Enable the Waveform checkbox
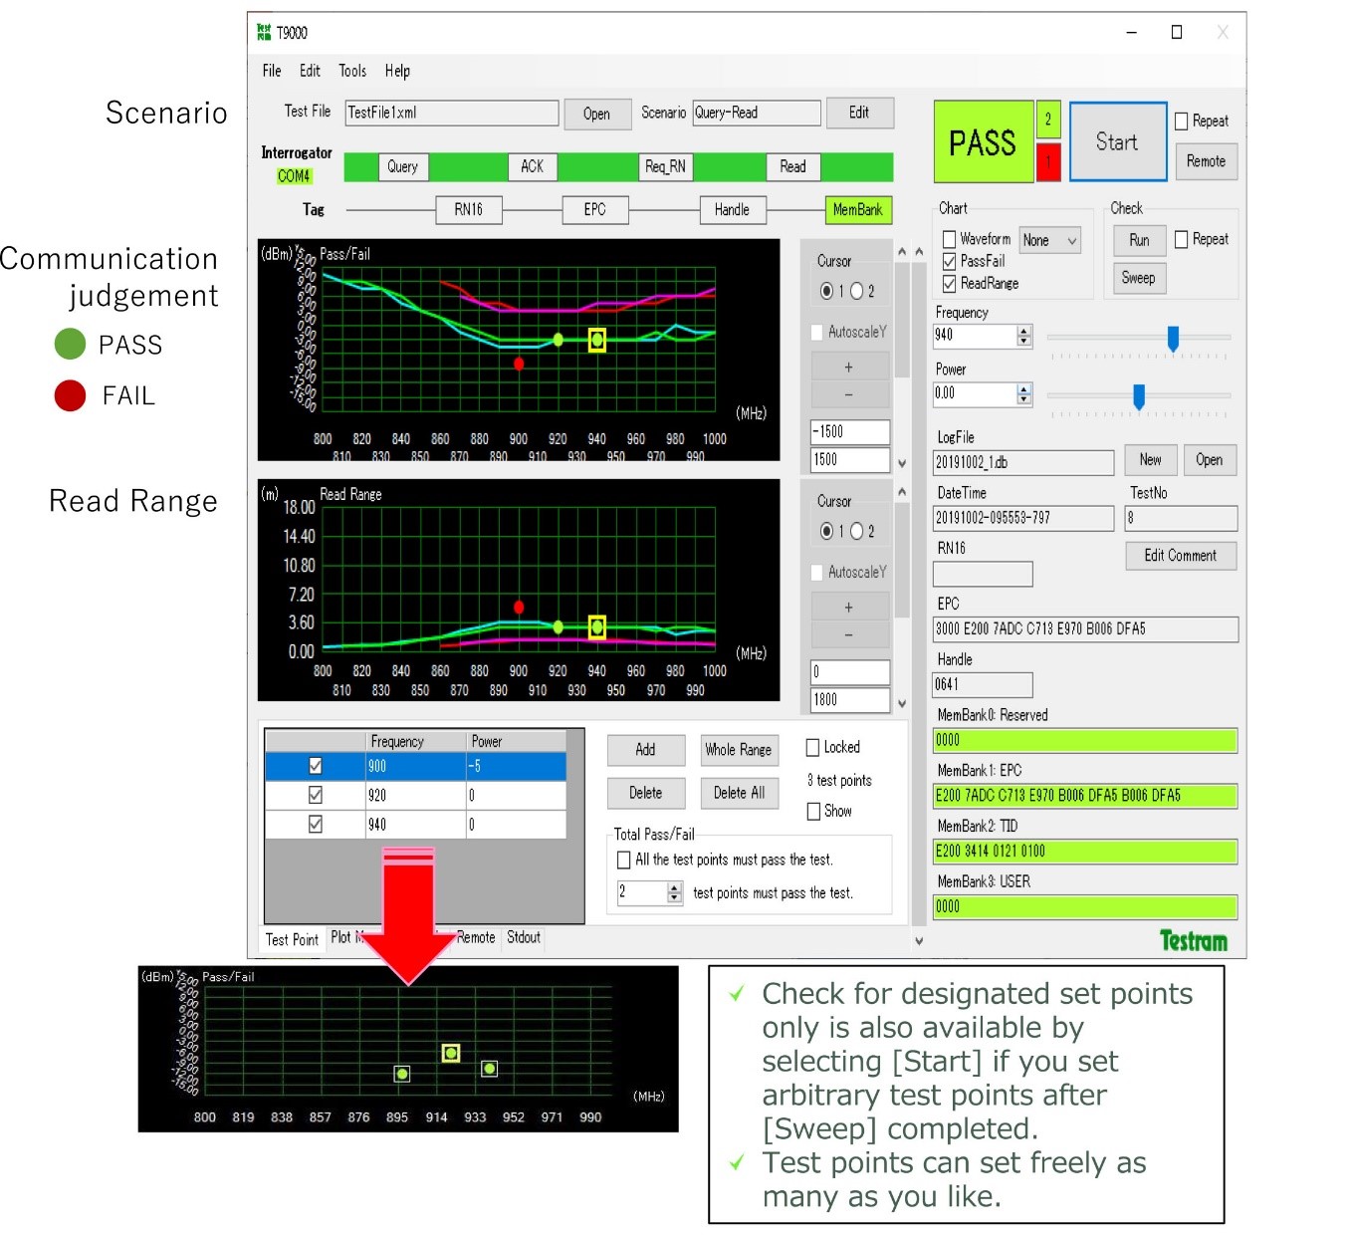The height and width of the screenshot is (1235, 1350). click(950, 239)
